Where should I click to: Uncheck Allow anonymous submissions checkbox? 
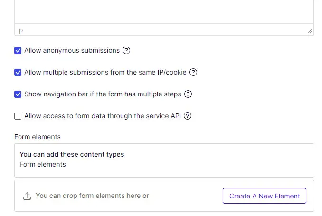pyautogui.click(x=18, y=50)
